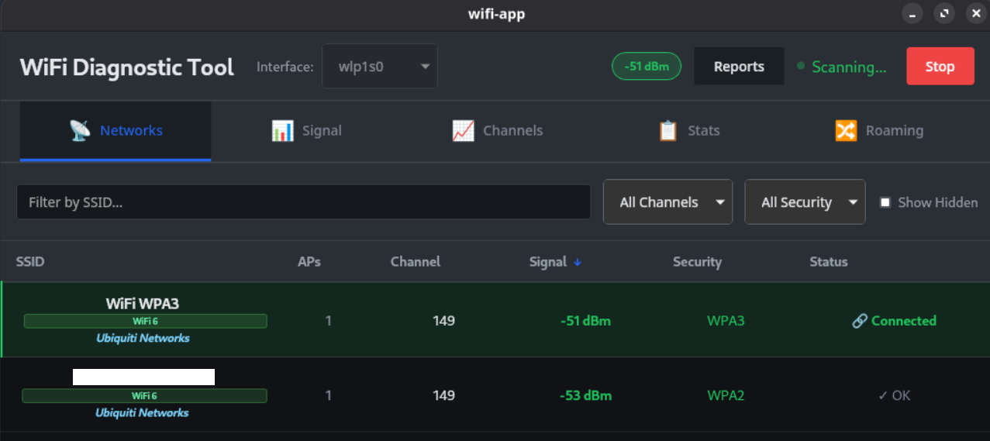Click the satellite dish icon on Networks tab
990x441 pixels.
point(80,130)
